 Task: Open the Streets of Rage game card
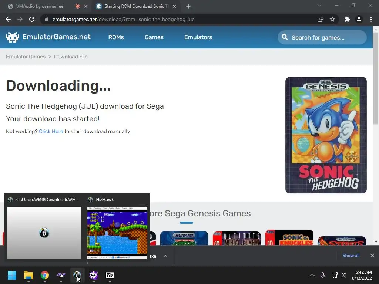point(342,241)
